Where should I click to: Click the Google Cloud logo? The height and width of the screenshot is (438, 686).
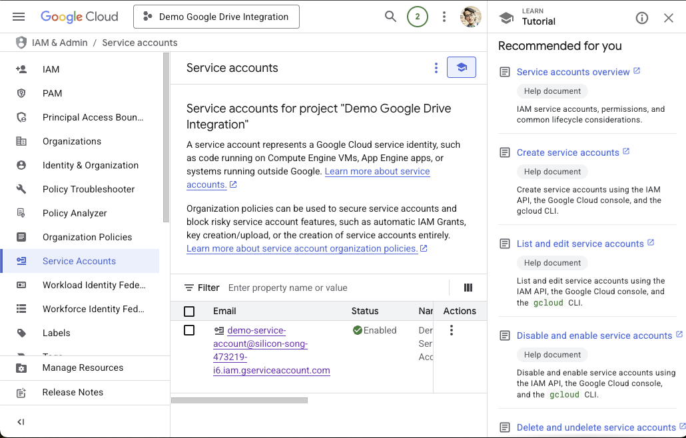[x=79, y=17]
